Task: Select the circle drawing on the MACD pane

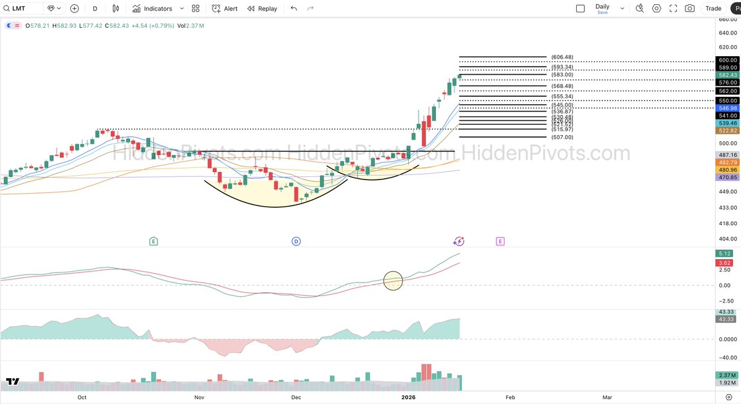Action: 393,281
